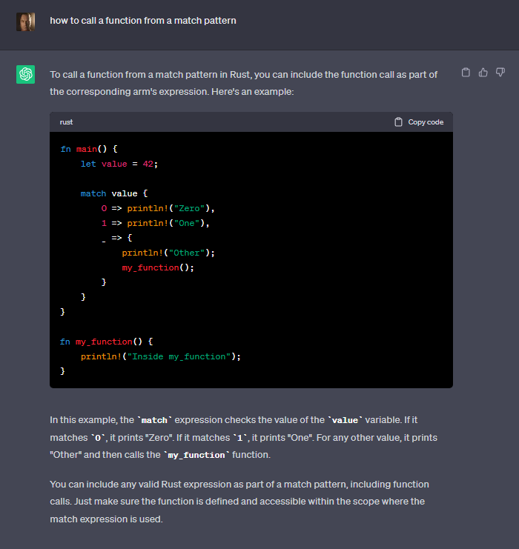The height and width of the screenshot is (549, 519).
Task: Click the inline code `value` in the explanation
Action: 346,420
